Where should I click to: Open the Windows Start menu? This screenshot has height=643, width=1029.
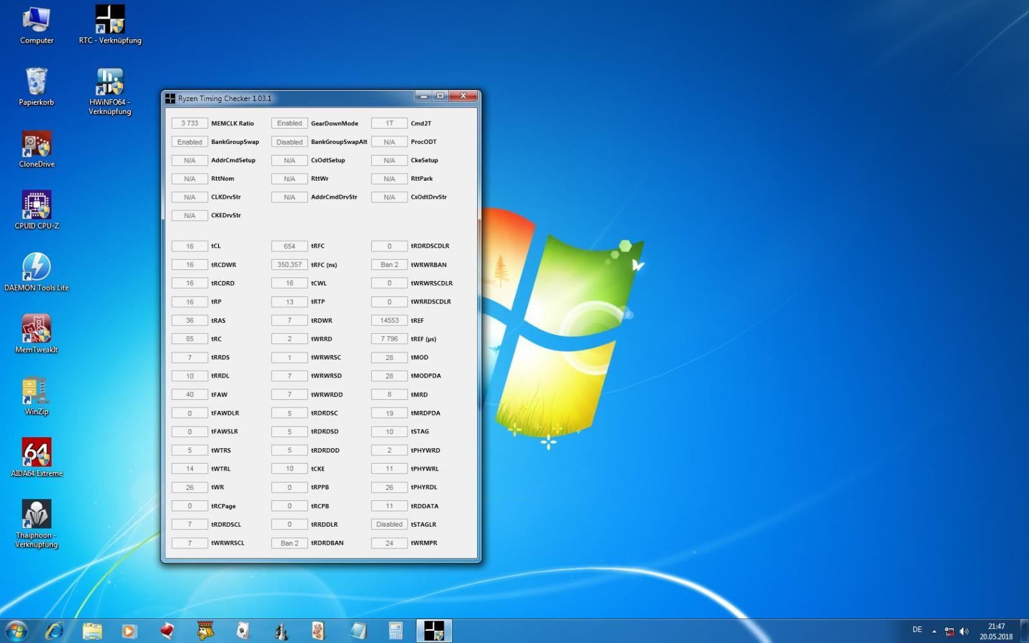[x=16, y=631]
